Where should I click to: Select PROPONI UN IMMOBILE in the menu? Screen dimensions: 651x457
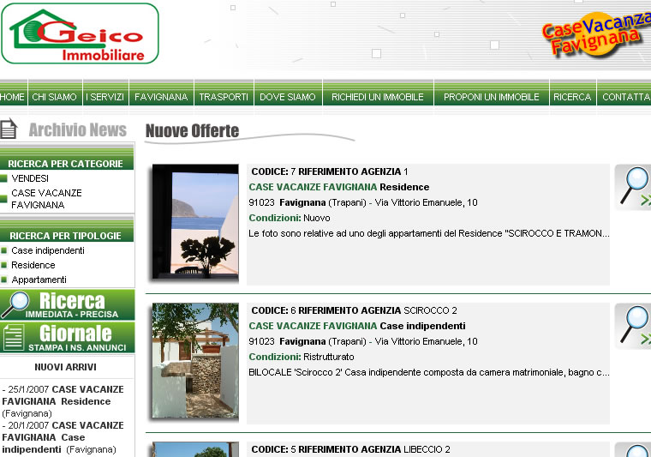(492, 97)
